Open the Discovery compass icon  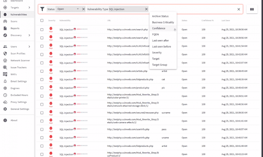point(5,35)
